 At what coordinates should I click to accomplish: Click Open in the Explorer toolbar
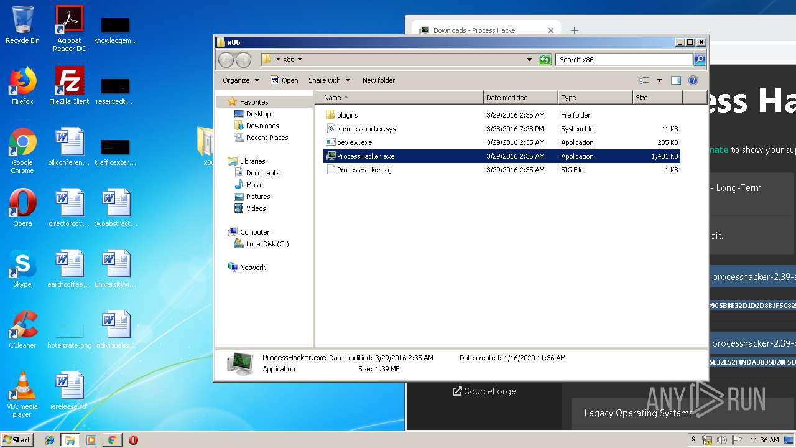[284, 80]
